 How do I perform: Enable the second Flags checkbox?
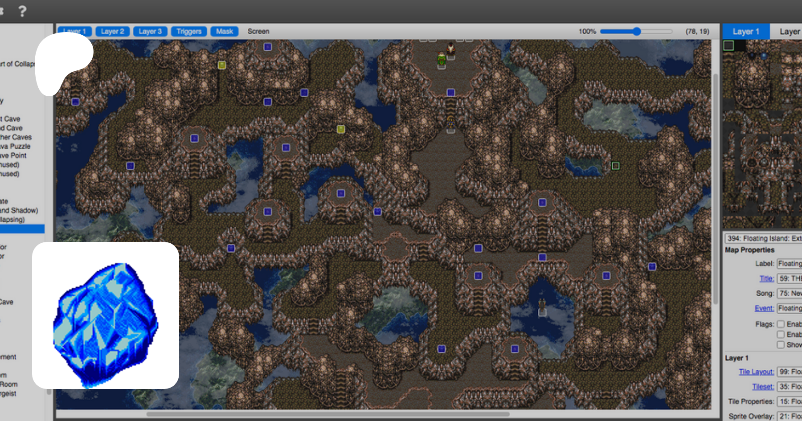tap(781, 334)
